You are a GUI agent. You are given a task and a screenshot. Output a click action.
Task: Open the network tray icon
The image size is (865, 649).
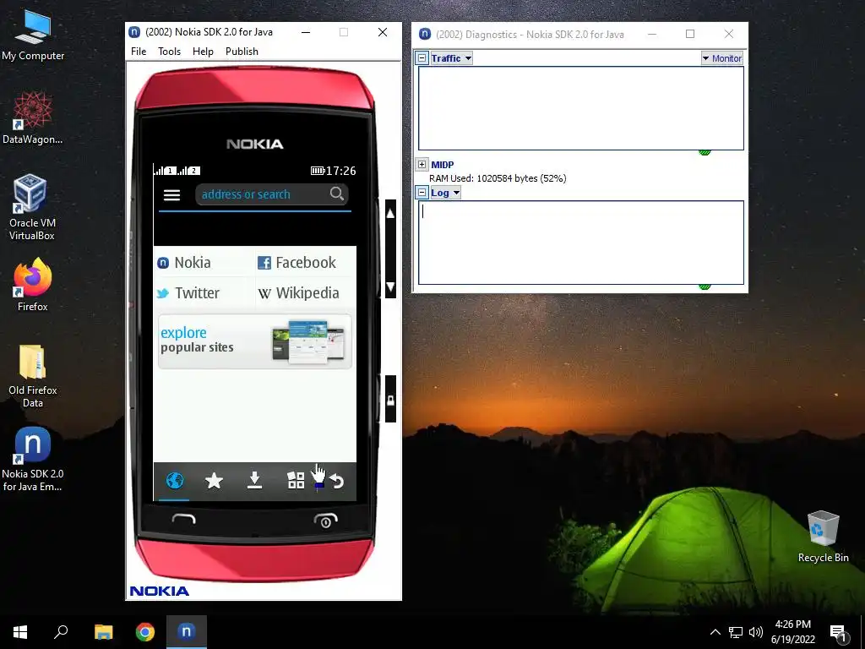(x=736, y=632)
